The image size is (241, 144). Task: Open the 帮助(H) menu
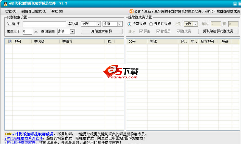[x=57, y=11]
